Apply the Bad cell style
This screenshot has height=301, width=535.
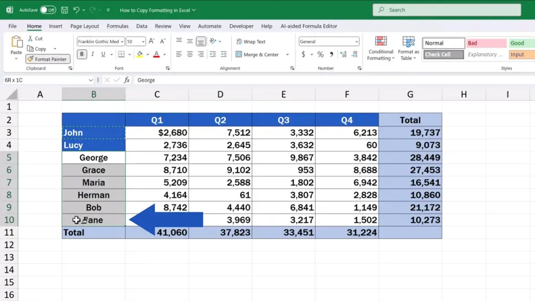[x=486, y=43]
